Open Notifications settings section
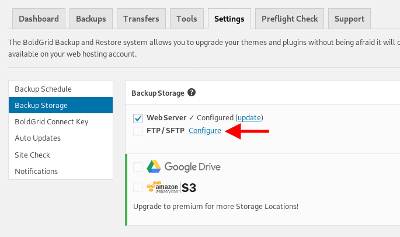 click(61, 171)
